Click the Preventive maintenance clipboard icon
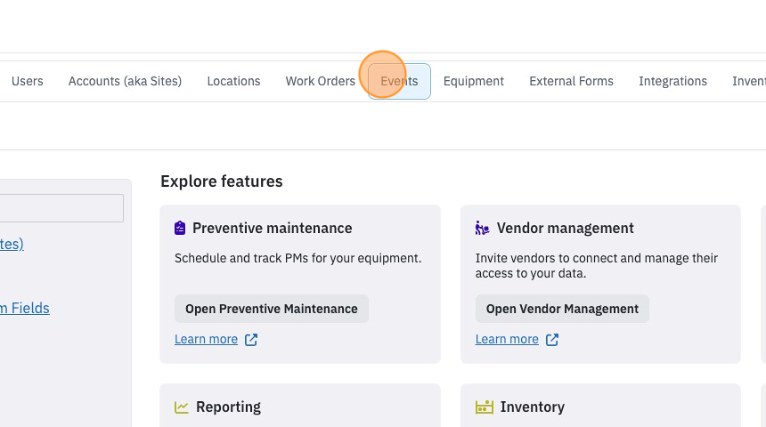This screenshot has height=427, width=766. (x=180, y=228)
